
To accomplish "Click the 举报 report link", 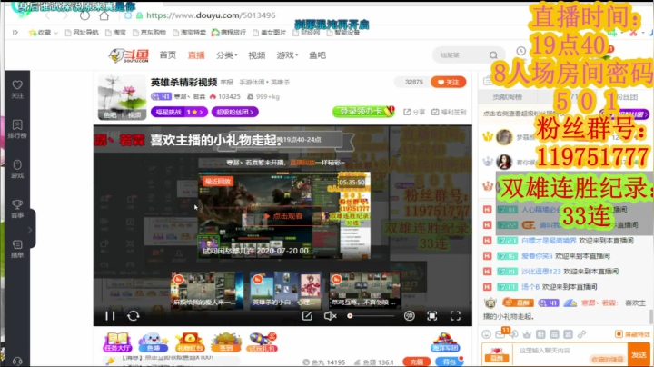I will coord(226,82).
